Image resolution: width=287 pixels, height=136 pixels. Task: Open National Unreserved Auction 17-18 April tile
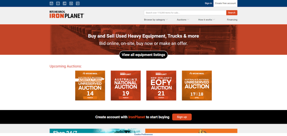[x=197, y=85]
